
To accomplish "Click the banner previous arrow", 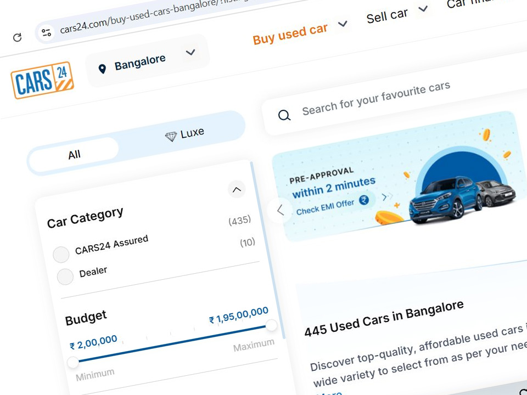I will pos(281,210).
